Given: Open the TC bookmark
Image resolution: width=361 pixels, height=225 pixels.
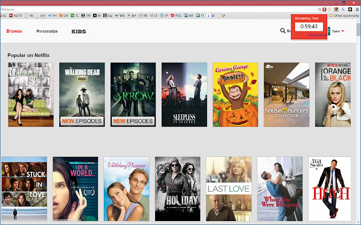Looking at the screenshot, I should (75, 16).
